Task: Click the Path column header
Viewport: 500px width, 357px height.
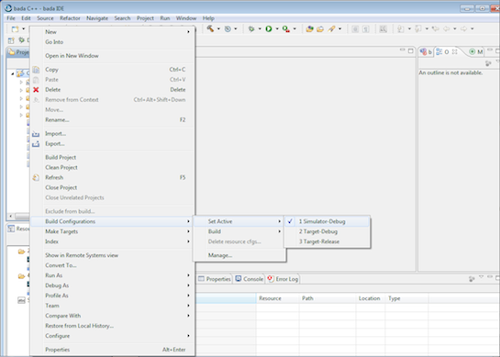Action: pos(328,298)
